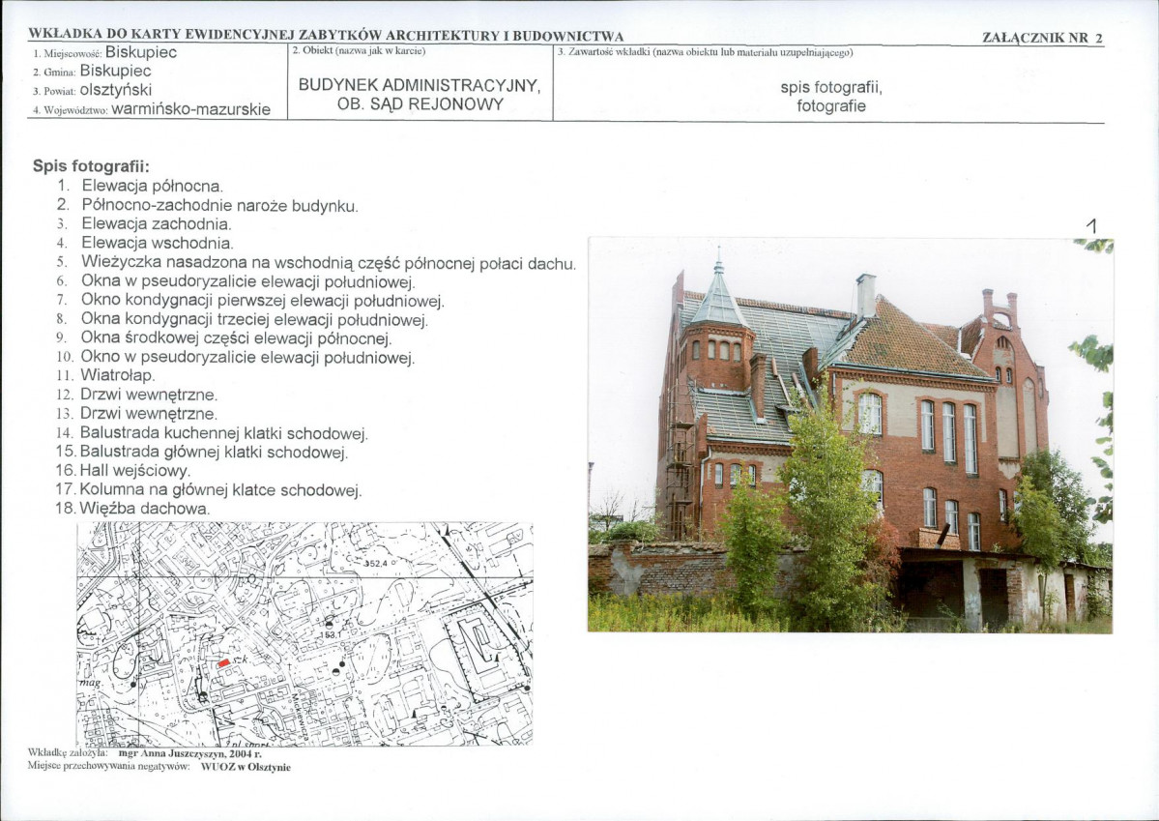This screenshot has width=1159, height=821.
Task: Select 'WUOZ w Olsztynie' text
Action: point(246,767)
